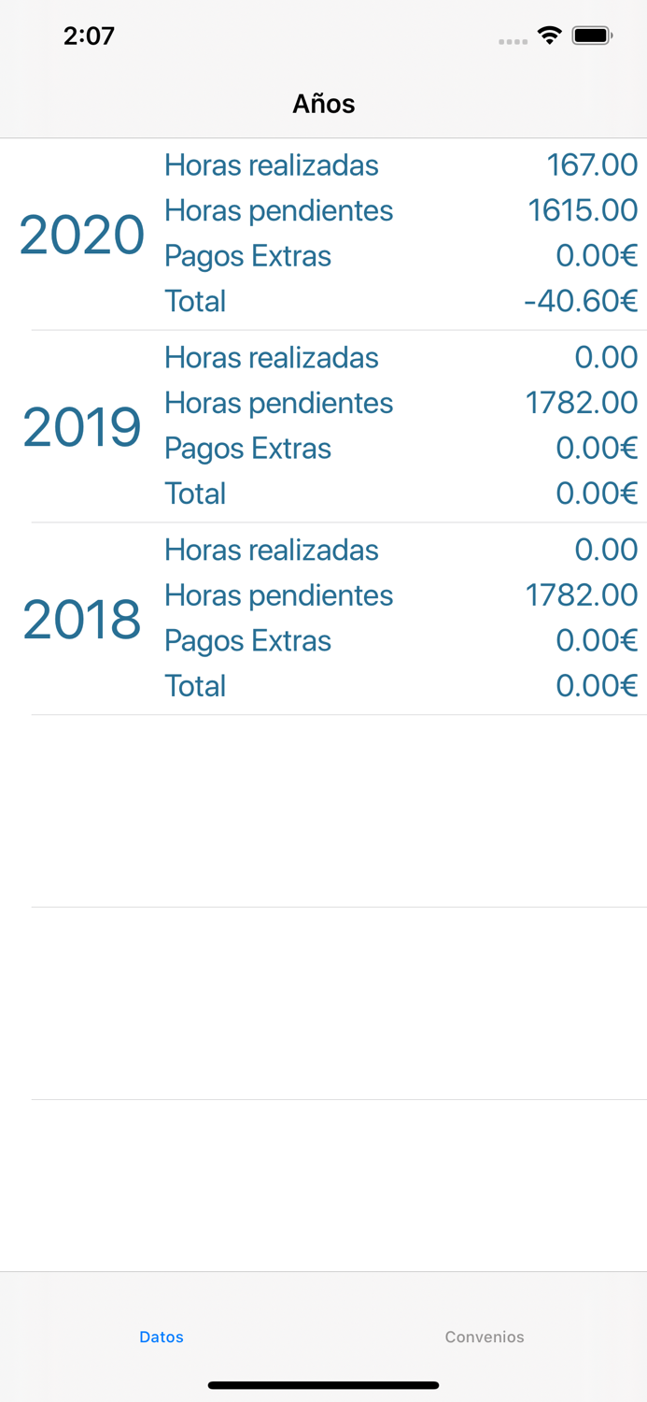Viewport: 647px width, 1402px height.
Task: Tap the Wi-Fi status icon
Action: point(549,35)
